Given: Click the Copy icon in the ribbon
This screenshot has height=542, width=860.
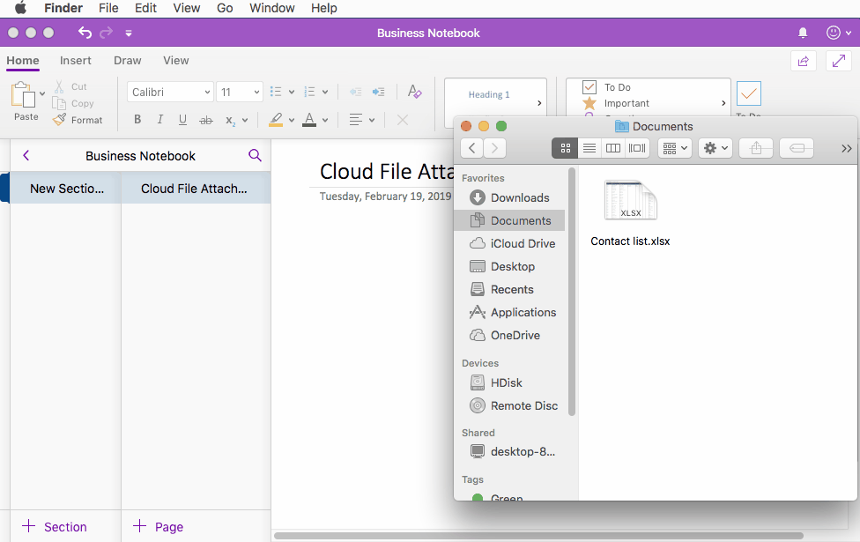Looking at the screenshot, I should tap(59, 103).
